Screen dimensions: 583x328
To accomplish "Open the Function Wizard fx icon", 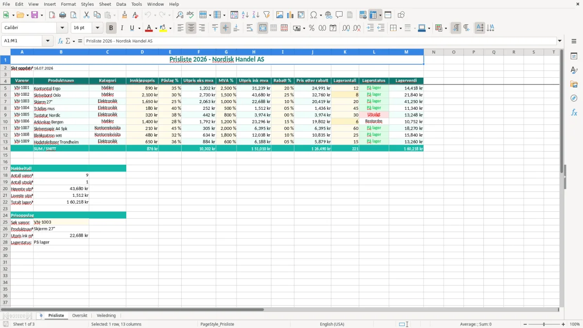I will (x=60, y=41).
